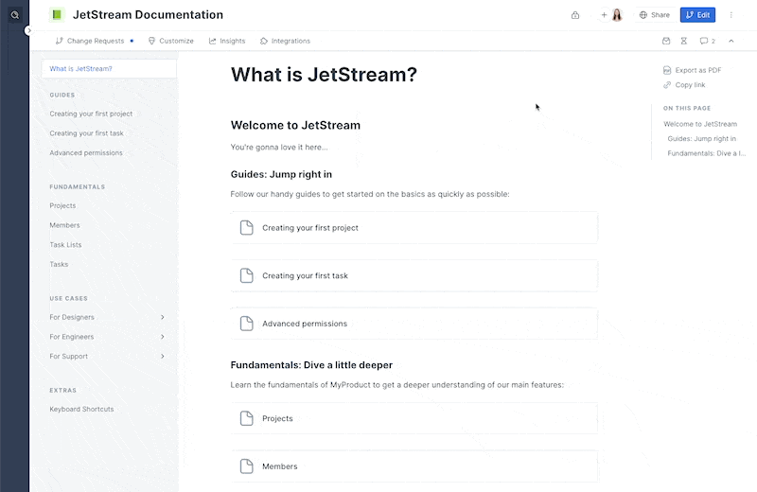Click the plus icon to add a member
This screenshot has height=492, width=757.
[604, 15]
